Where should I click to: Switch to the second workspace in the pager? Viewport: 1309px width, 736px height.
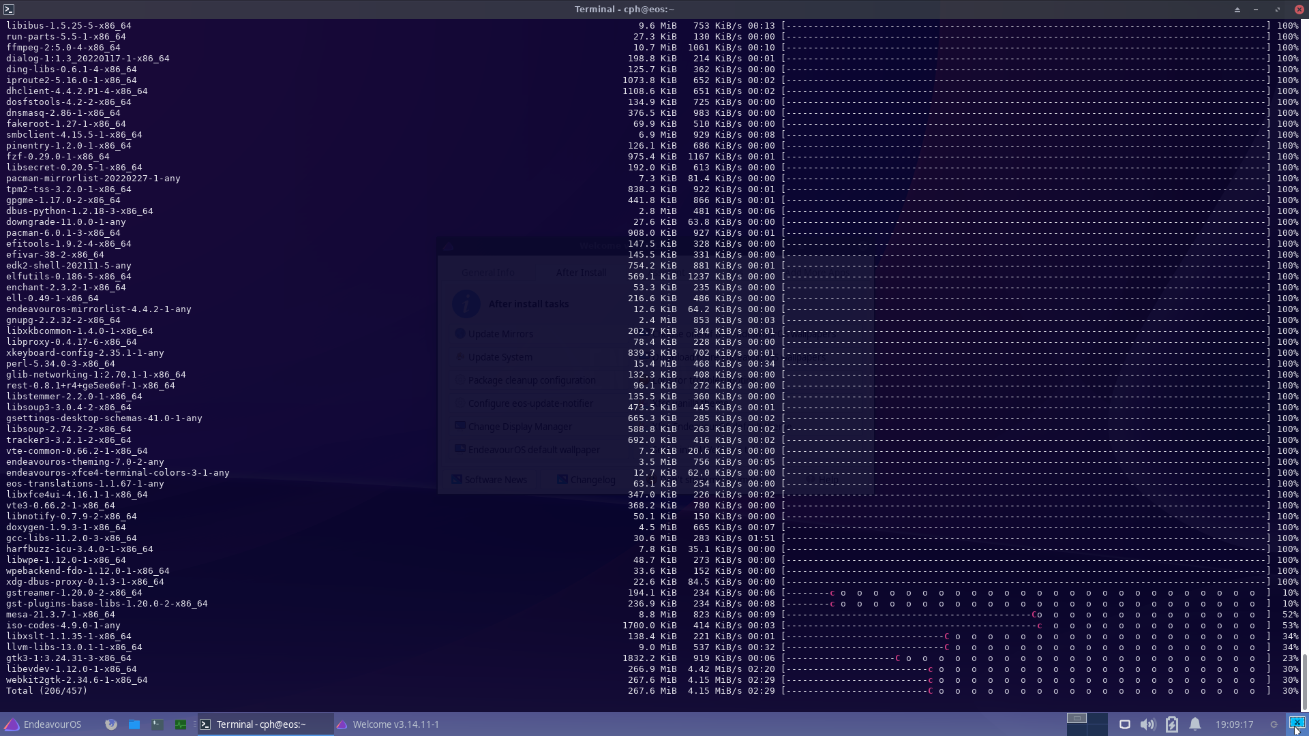point(1097,718)
